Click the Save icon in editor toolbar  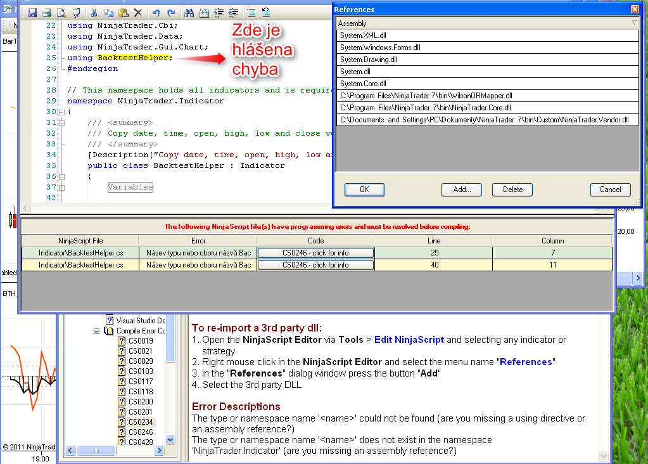click(x=32, y=13)
